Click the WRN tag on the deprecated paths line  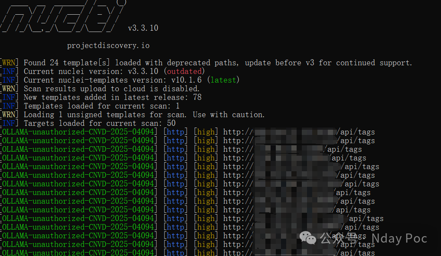click(9, 63)
